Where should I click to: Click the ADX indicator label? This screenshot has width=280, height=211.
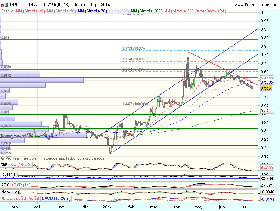point(6,185)
